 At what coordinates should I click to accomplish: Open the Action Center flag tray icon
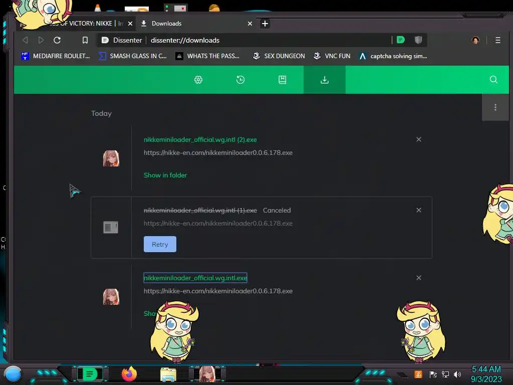(433, 374)
